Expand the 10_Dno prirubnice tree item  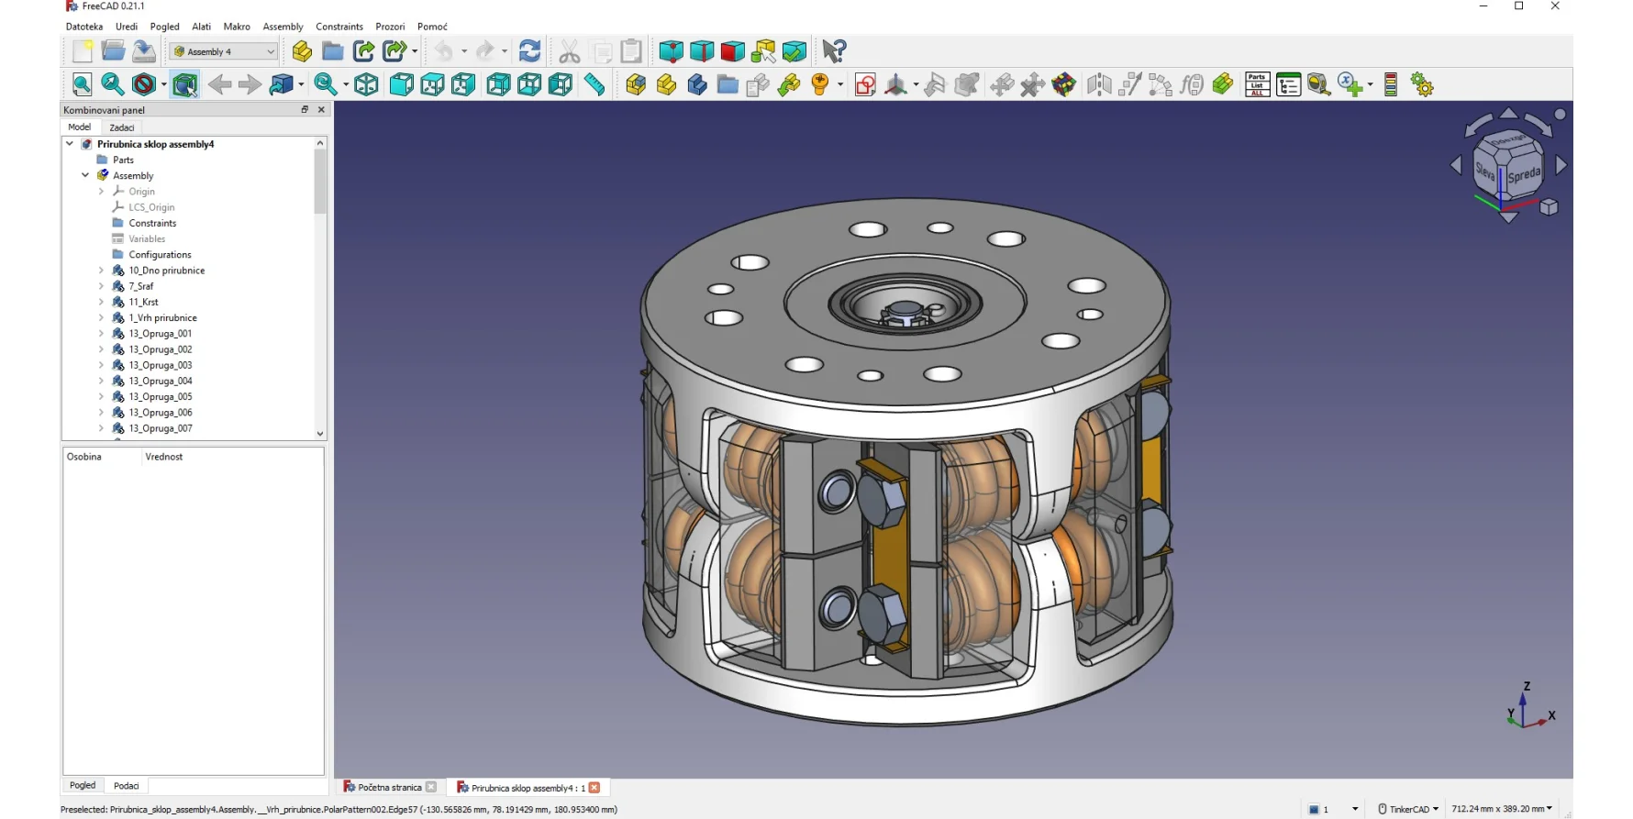[101, 271]
